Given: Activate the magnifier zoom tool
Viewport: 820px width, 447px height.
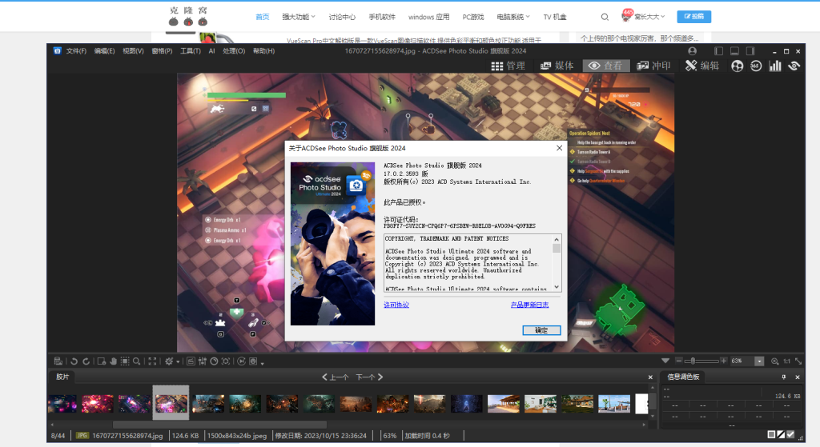Looking at the screenshot, I should [136, 361].
